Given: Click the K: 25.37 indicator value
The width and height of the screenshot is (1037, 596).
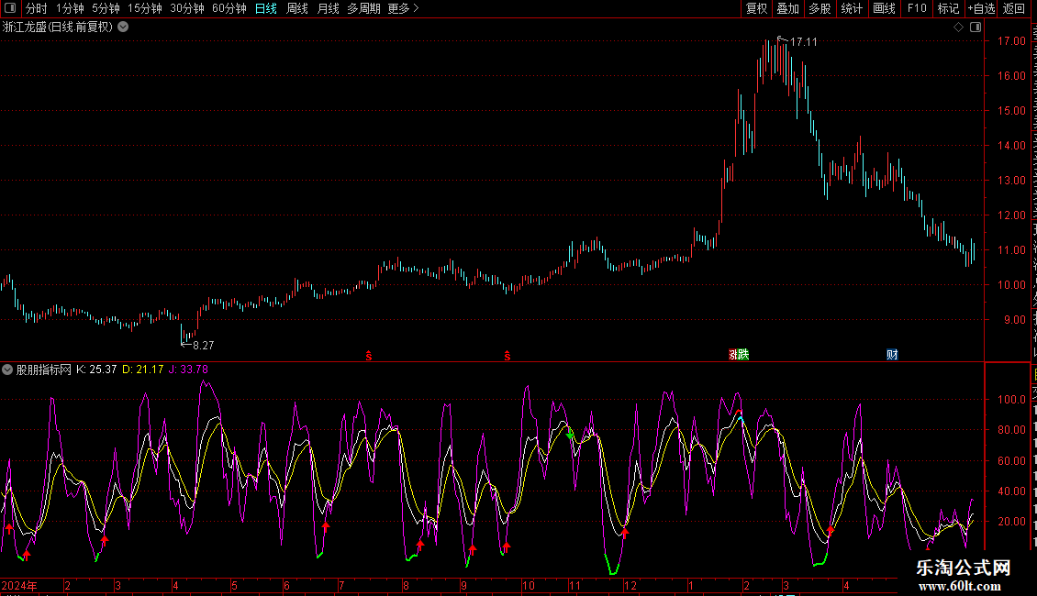Looking at the screenshot, I should [x=96, y=370].
